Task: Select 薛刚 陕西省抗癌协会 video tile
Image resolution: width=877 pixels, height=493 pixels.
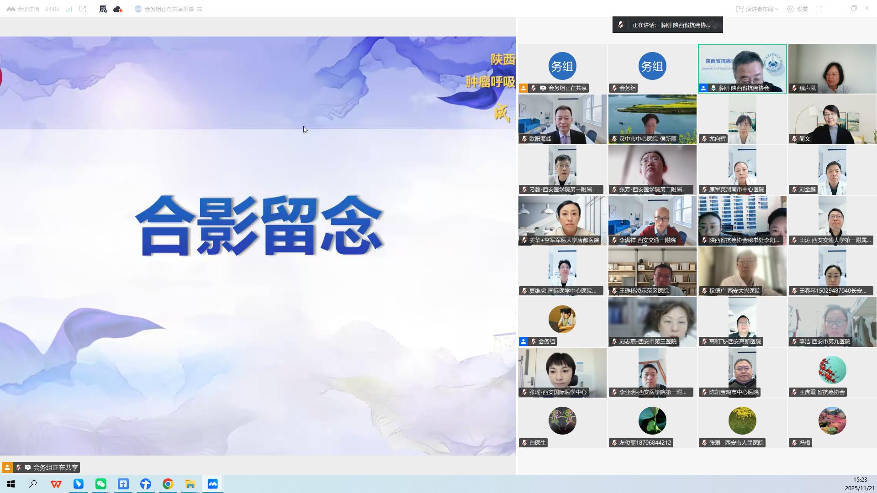Action: click(x=742, y=68)
